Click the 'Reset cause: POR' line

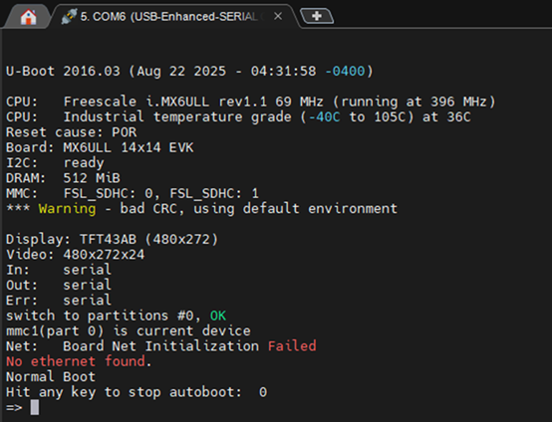click(71, 132)
